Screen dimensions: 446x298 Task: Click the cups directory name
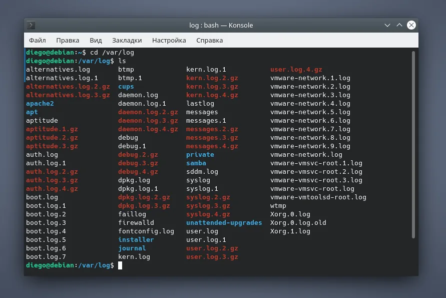tap(125, 86)
